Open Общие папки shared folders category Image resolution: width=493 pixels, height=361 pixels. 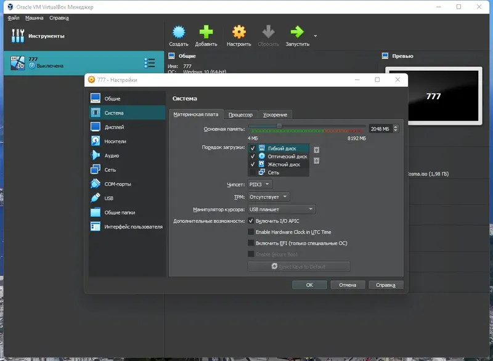click(x=127, y=213)
